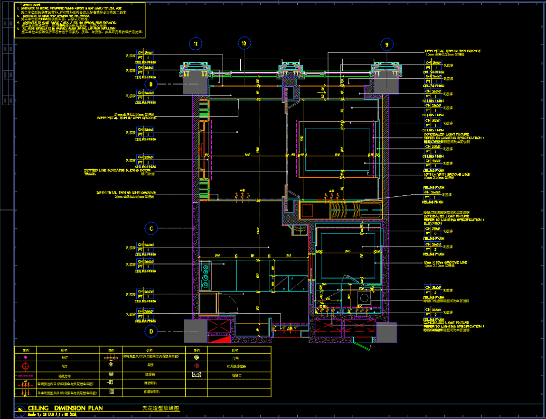This screenshot has height=419, width=546.
Task: Select red concentric circle symbol in legend
Action: [x=196, y=366]
